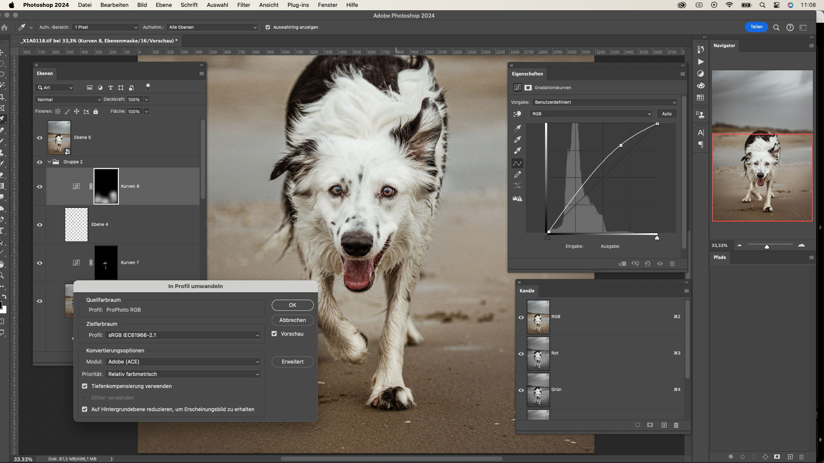The width and height of the screenshot is (824, 463).
Task: Uncheck Tiefenkompensierung verwenden
Action: [85, 386]
